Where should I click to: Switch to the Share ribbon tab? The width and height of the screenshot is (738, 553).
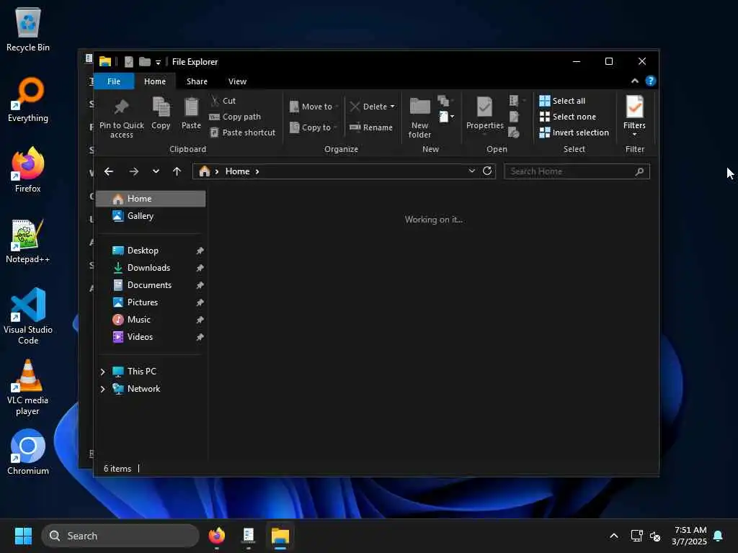197,81
